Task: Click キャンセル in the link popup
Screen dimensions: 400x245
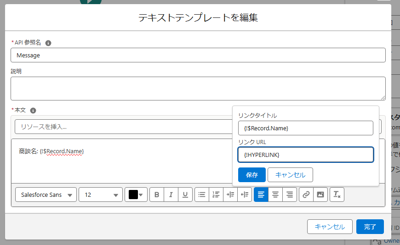Action: (x=290, y=175)
